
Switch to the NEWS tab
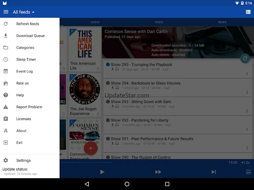tap(222, 22)
